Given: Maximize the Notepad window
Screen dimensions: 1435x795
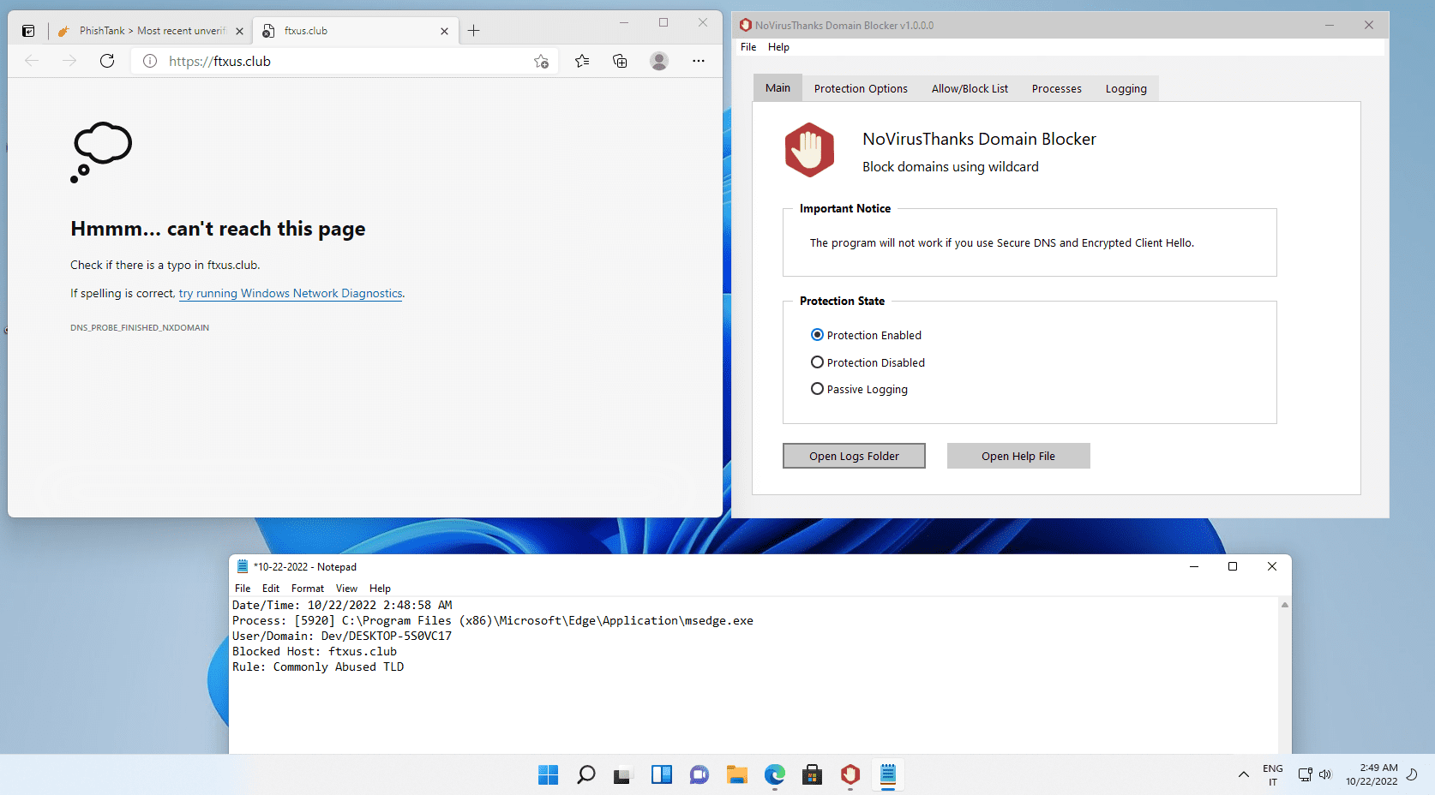Looking at the screenshot, I should [x=1233, y=566].
